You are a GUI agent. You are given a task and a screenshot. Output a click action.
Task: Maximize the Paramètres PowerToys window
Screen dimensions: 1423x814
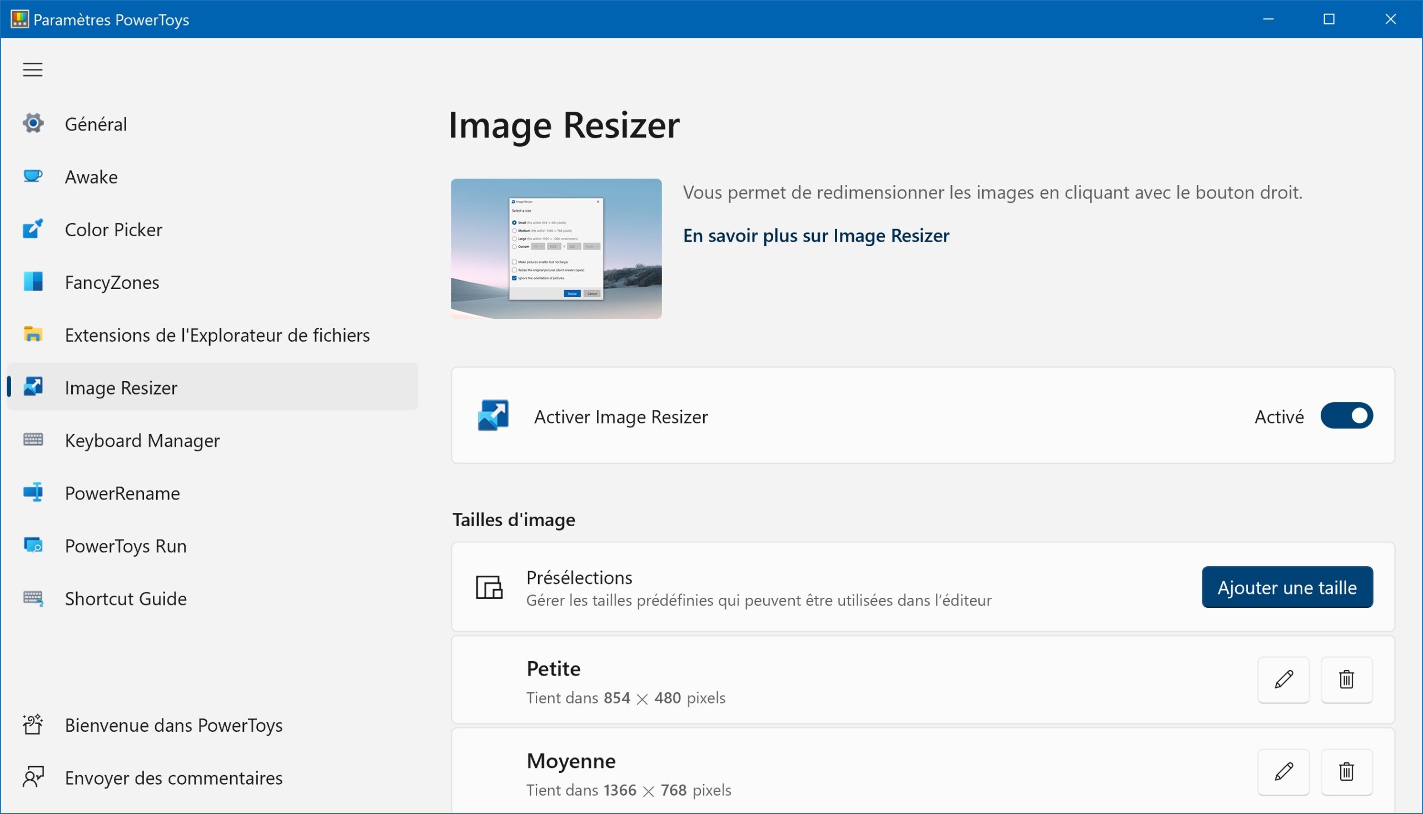pos(1329,19)
